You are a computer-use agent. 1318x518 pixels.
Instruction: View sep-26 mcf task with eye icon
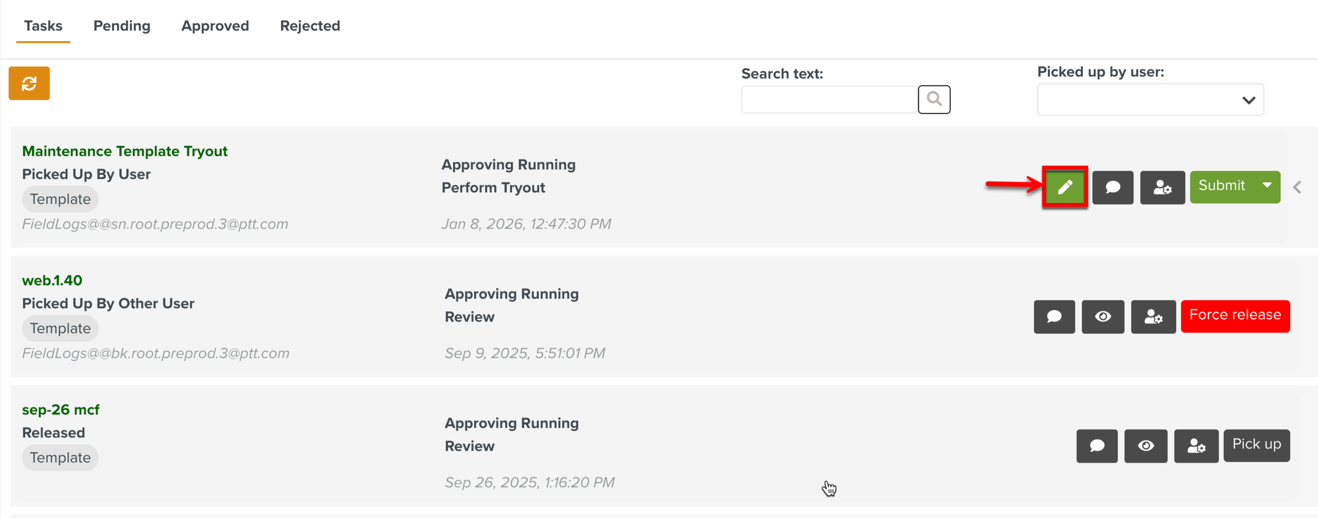1145,446
